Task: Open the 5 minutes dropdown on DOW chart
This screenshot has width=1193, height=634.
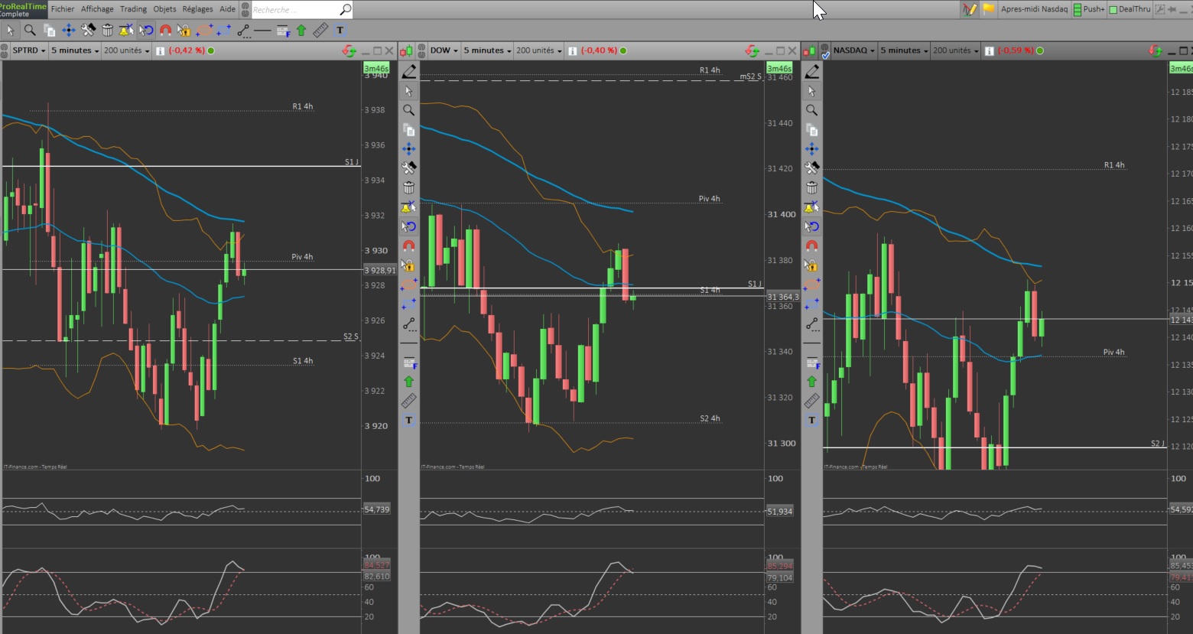Action: [x=488, y=50]
